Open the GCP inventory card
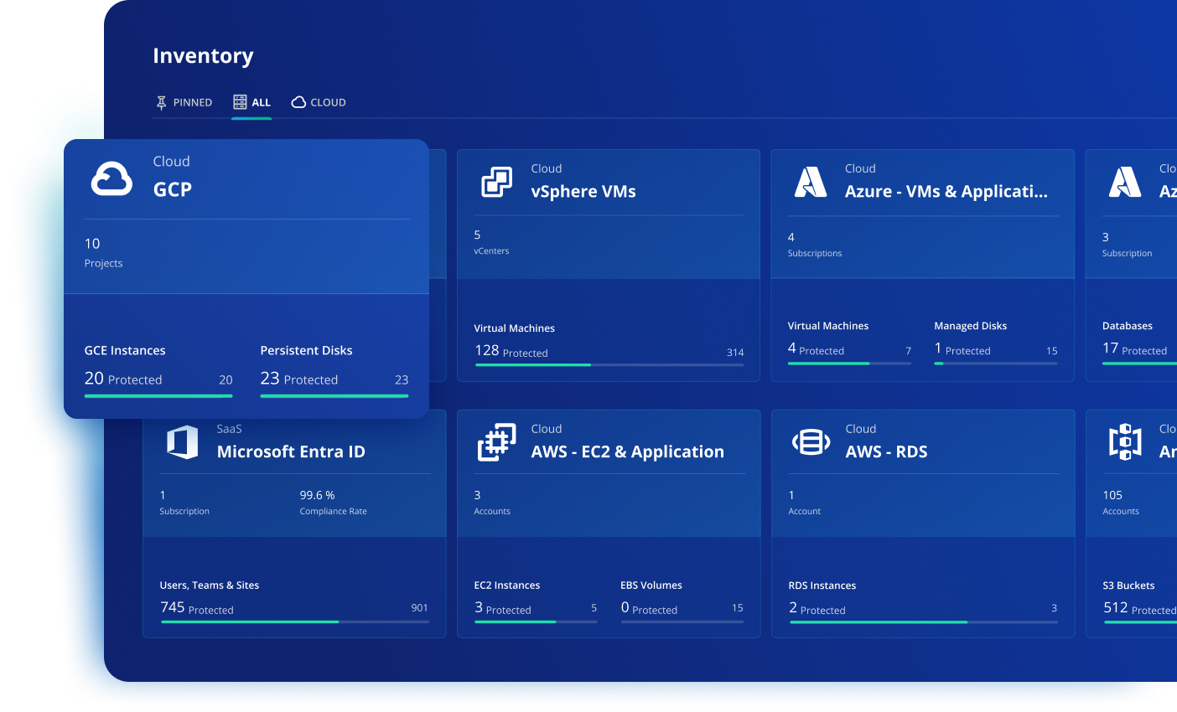Screen dimensions: 1177x712 [246, 276]
